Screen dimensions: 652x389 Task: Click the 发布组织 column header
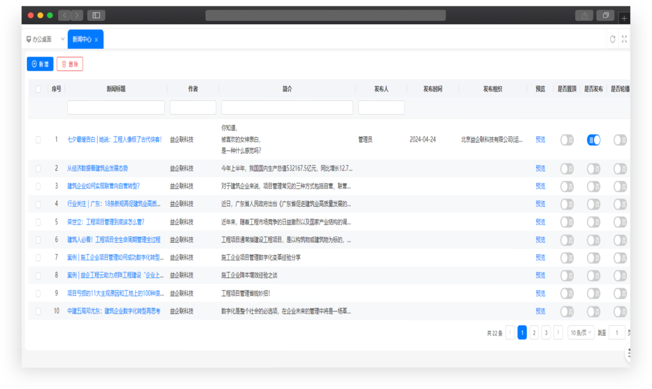(493, 89)
